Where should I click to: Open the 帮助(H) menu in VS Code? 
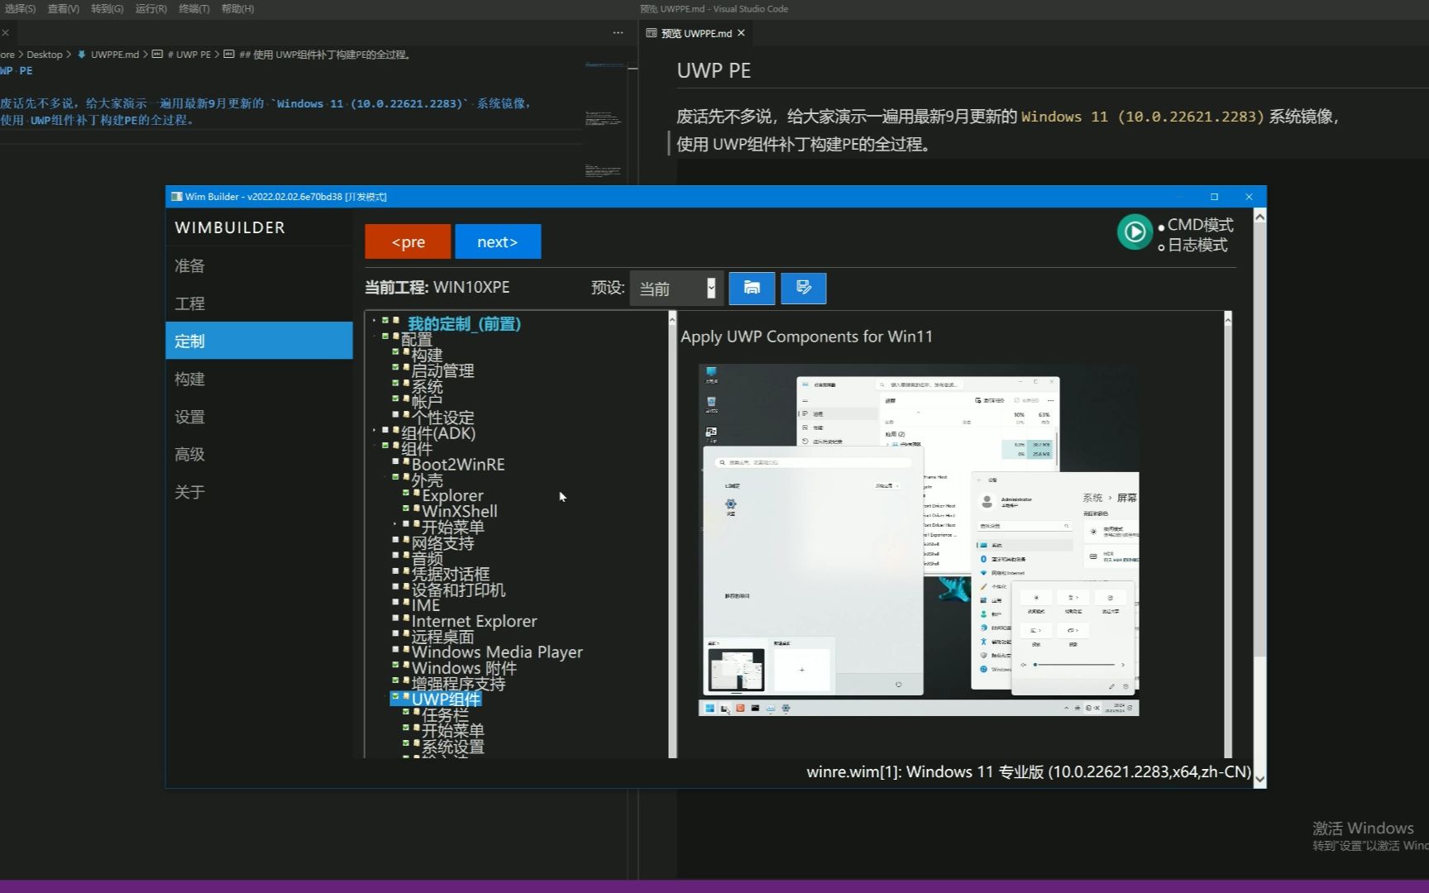[x=238, y=9]
